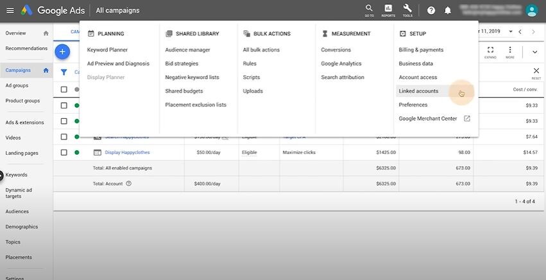Open Business data
Image resolution: width=546 pixels, height=280 pixels.
pos(416,64)
